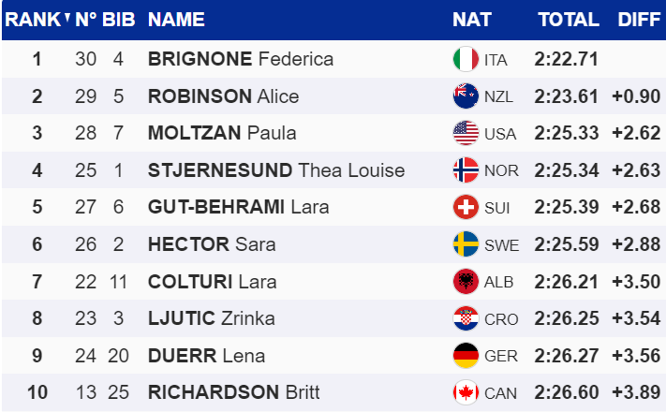Sort by the RANK column header
Image resolution: width=666 pixels, height=412 pixels.
click(x=33, y=19)
